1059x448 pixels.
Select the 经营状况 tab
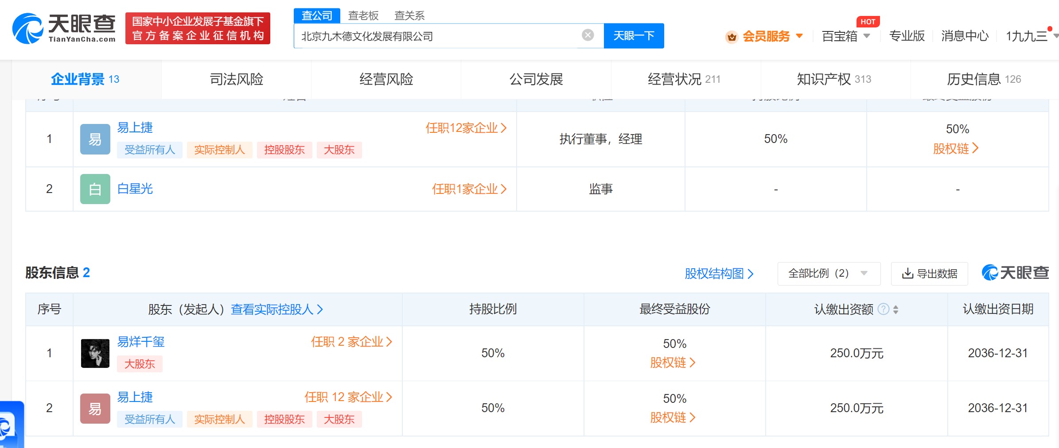685,79
